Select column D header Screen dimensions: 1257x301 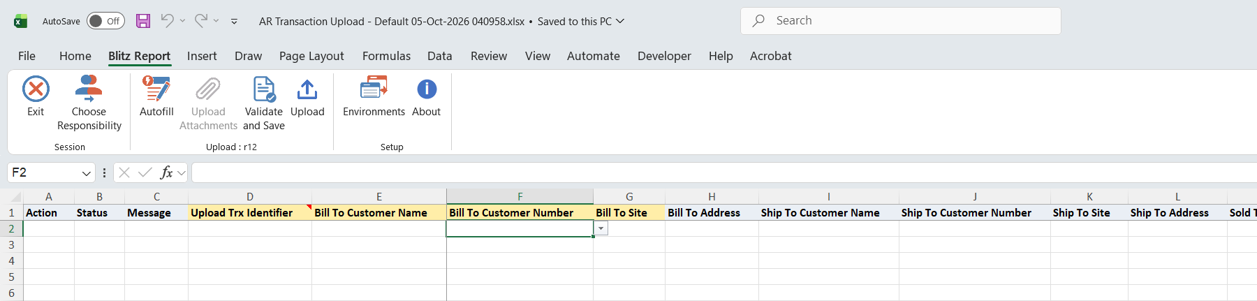point(250,197)
